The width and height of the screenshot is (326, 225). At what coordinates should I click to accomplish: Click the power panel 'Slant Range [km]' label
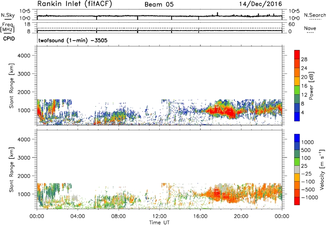click(11, 86)
